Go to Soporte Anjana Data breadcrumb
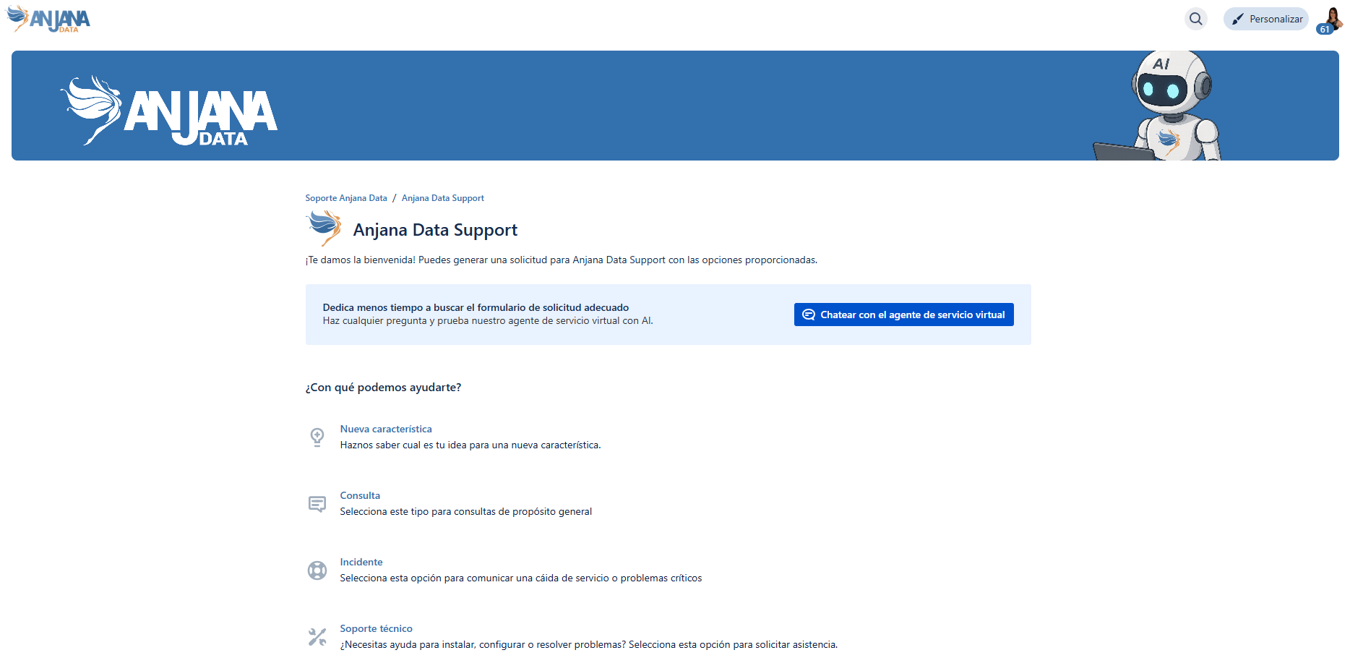Image resolution: width=1350 pixels, height=671 pixels. (346, 198)
